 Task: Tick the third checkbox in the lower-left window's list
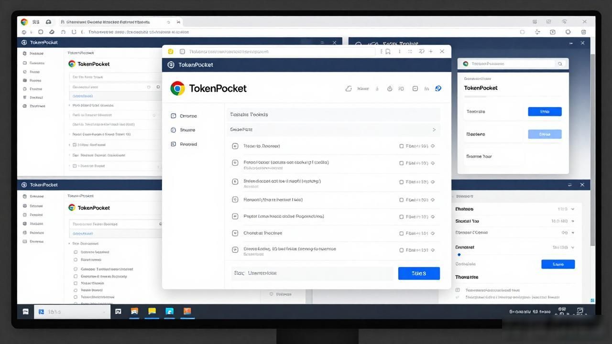[76, 269]
